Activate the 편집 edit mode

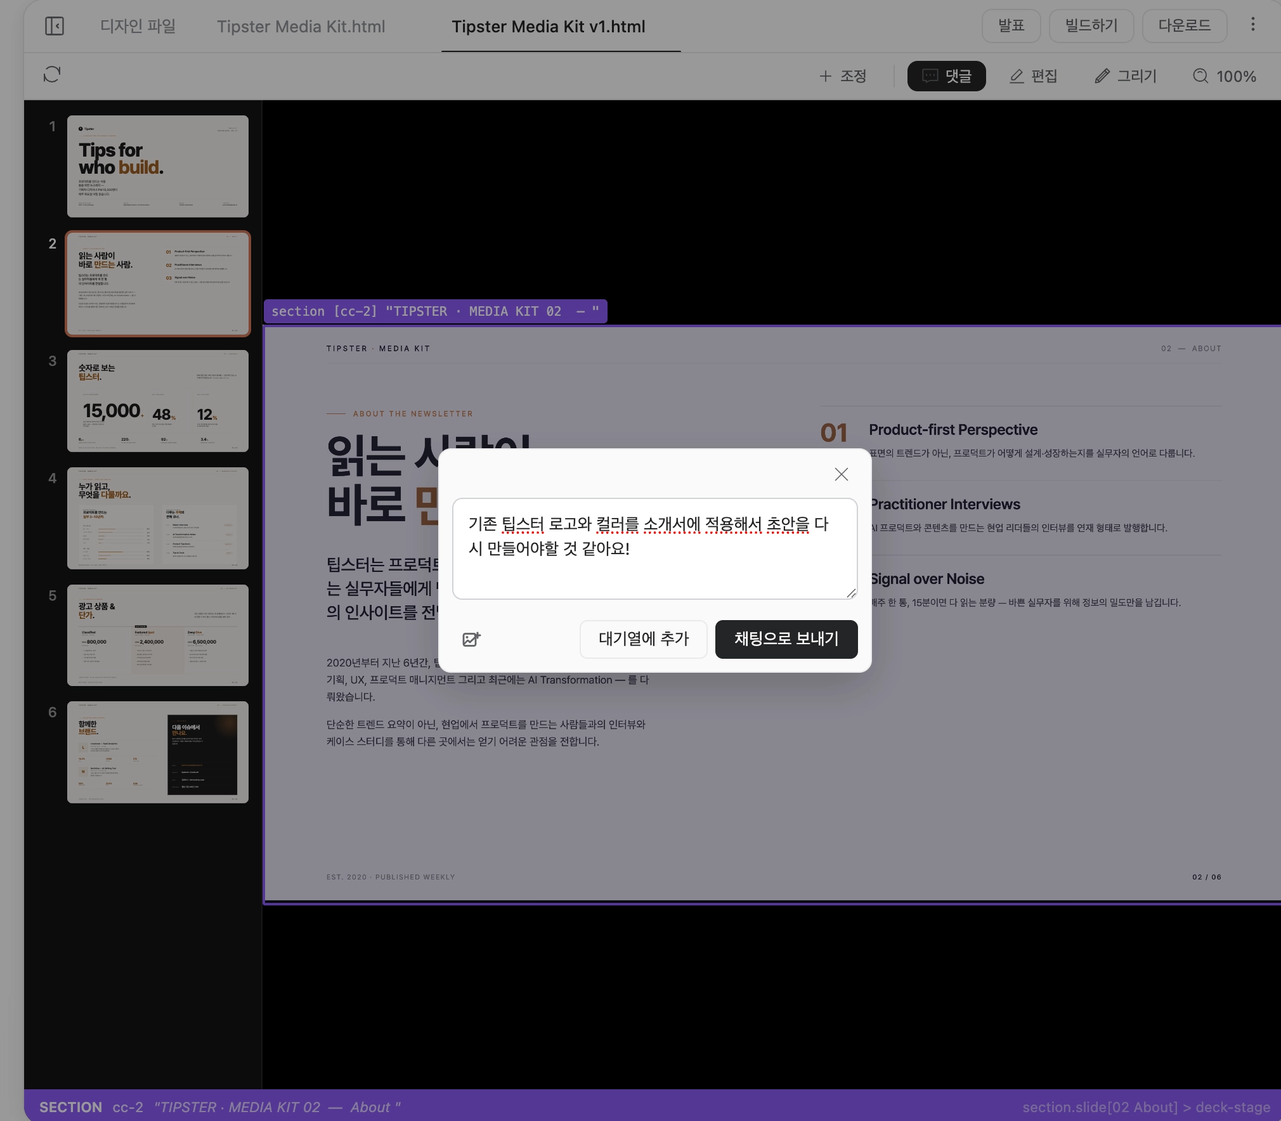pyautogui.click(x=1033, y=76)
